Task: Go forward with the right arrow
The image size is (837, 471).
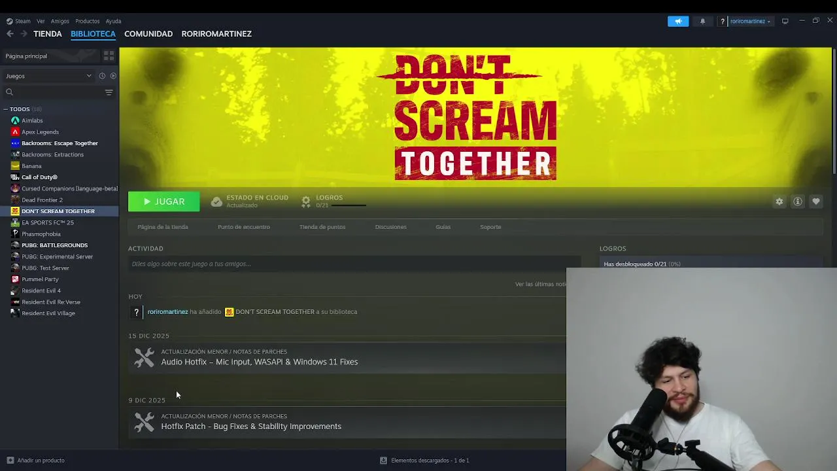Action: pos(24,33)
